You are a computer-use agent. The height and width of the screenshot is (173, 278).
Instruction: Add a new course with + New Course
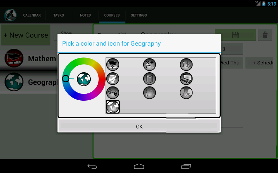coord(26,35)
